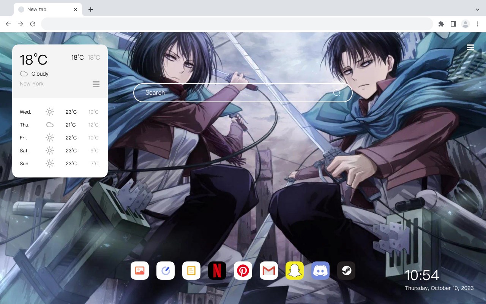486x304 pixels.
Task: Open the profile avatar menu
Action: (x=465, y=24)
